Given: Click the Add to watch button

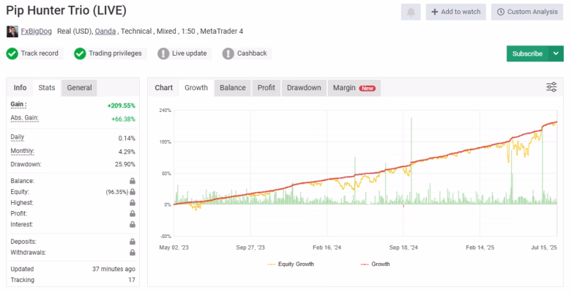Looking at the screenshot, I should click(456, 12).
